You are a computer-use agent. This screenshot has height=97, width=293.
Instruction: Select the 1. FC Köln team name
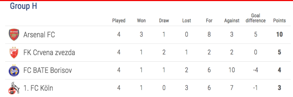tap(38, 88)
